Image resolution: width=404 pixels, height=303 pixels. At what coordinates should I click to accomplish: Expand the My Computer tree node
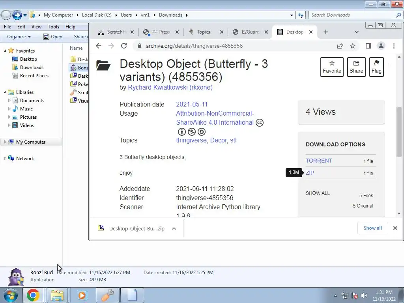coord(5,142)
